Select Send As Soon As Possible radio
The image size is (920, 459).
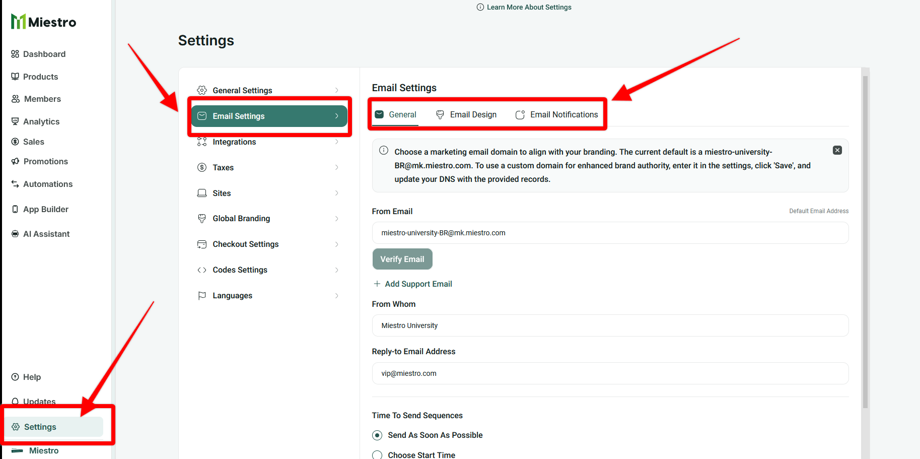(x=377, y=435)
